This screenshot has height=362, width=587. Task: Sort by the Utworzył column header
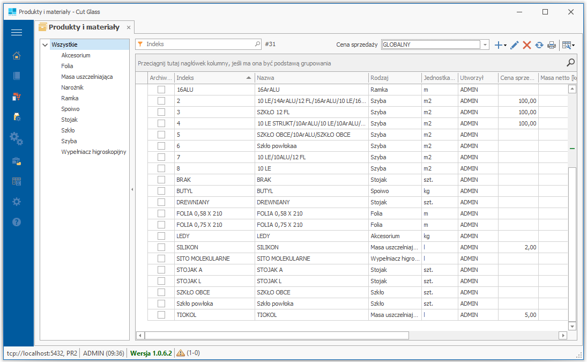[478, 78]
